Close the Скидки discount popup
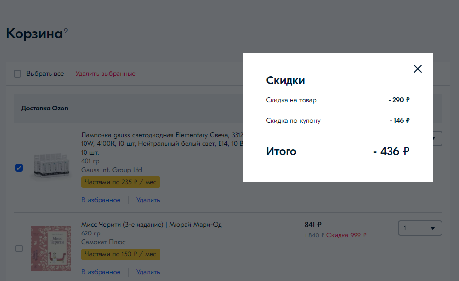Screen dimensions: 459x281 pos(417,69)
